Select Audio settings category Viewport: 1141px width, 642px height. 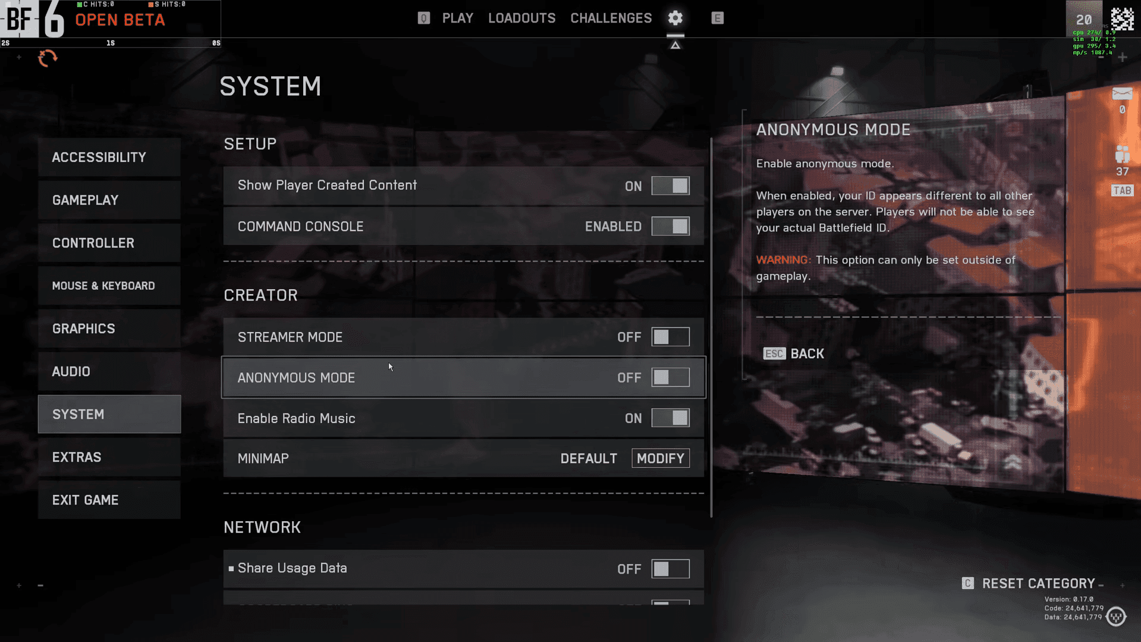tap(109, 371)
